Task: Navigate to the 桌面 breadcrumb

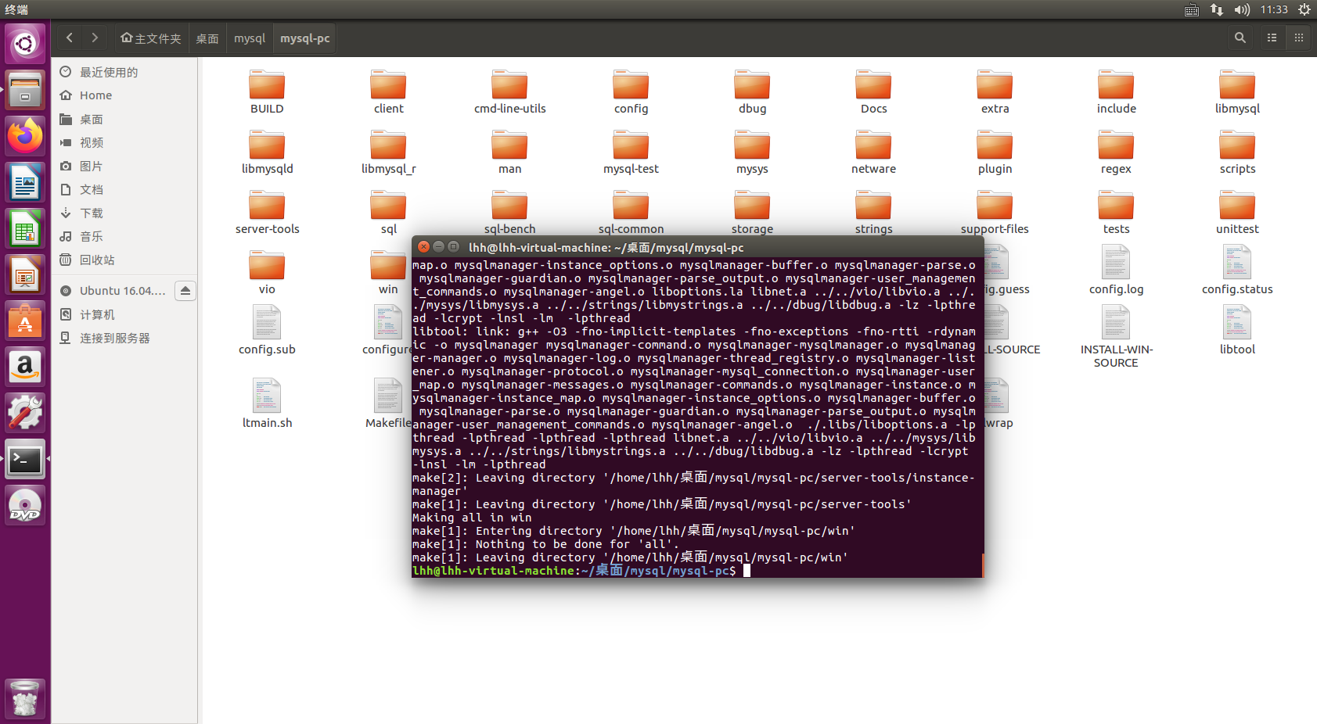Action: tap(207, 38)
